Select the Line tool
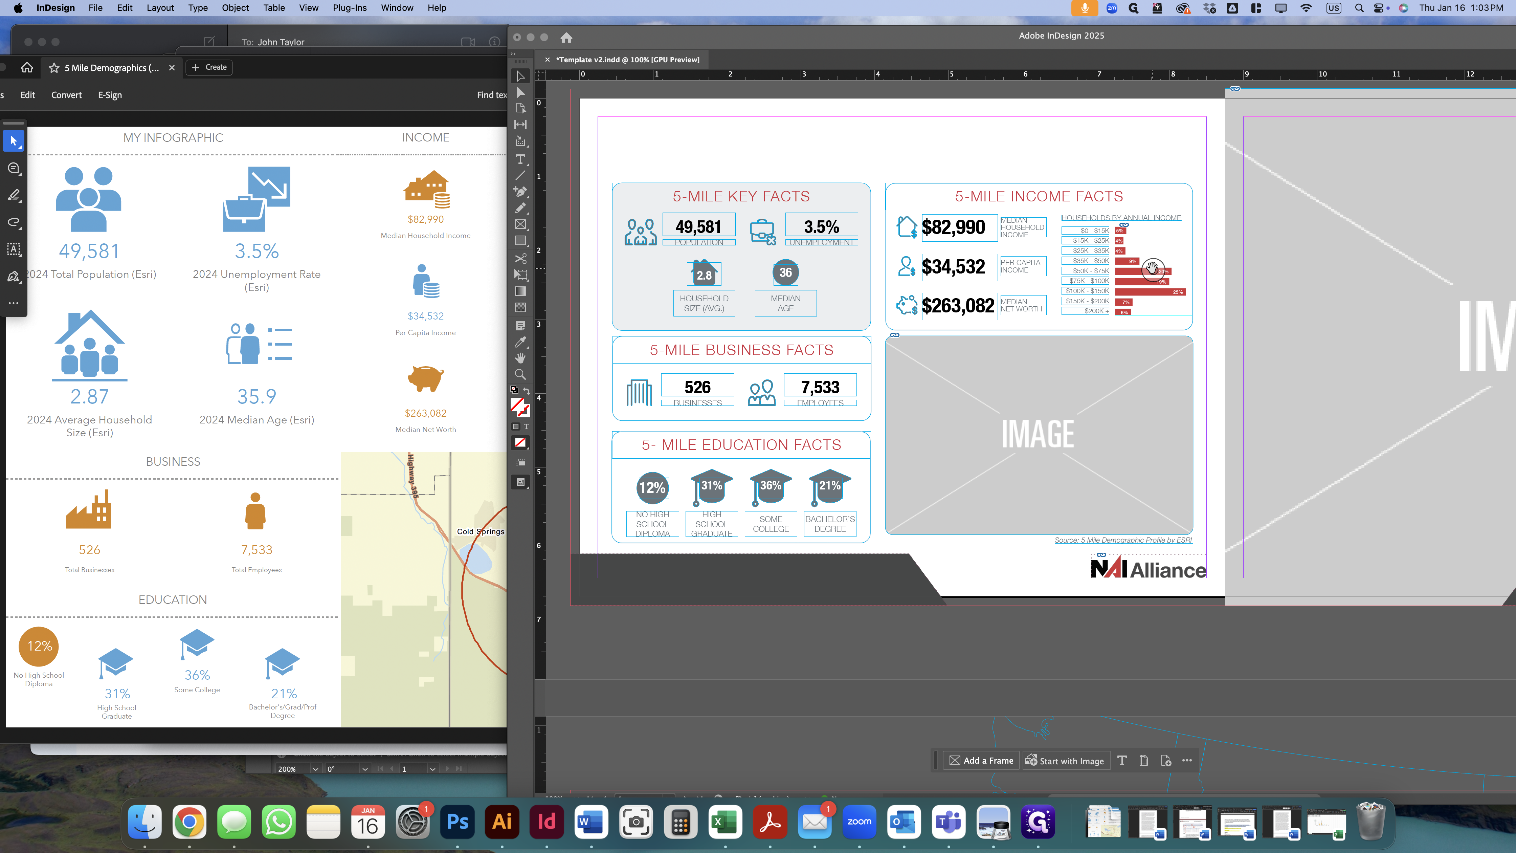 coord(520,175)
